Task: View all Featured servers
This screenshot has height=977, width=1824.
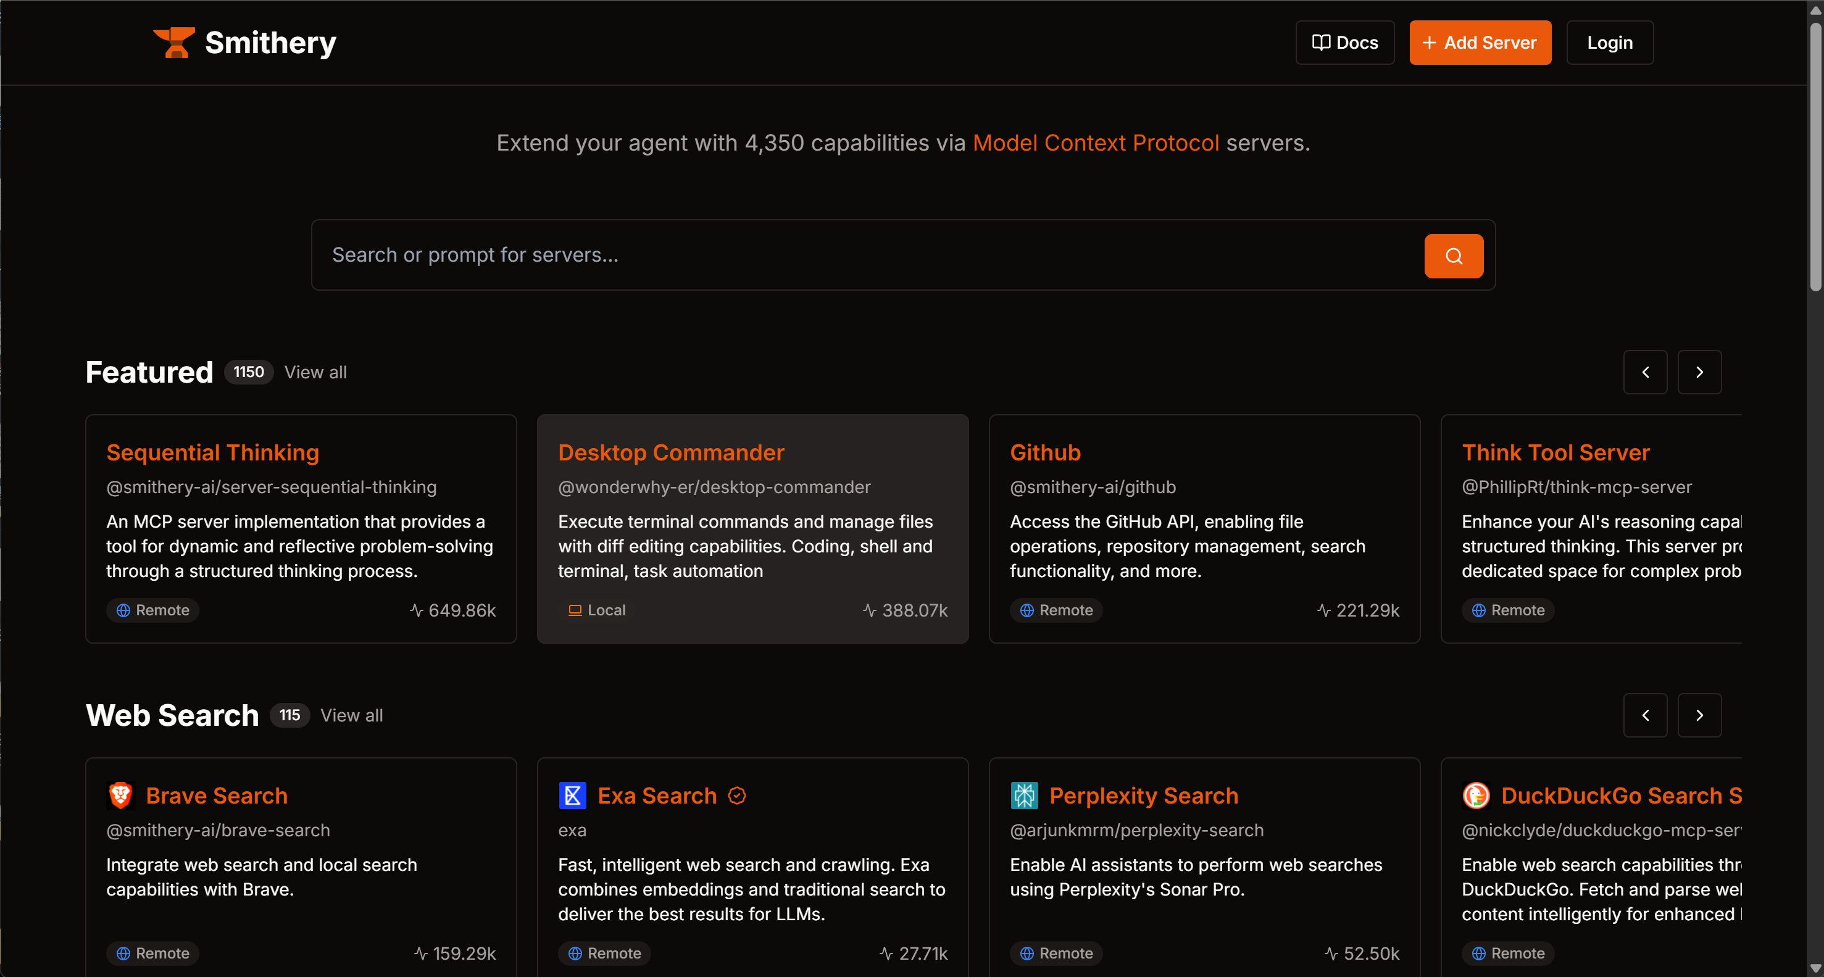Action: point(316,372)
